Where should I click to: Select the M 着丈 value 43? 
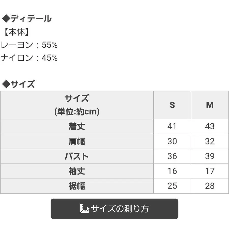210,126
